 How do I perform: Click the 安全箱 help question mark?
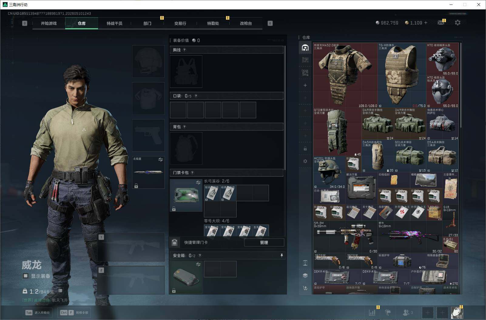200,256
